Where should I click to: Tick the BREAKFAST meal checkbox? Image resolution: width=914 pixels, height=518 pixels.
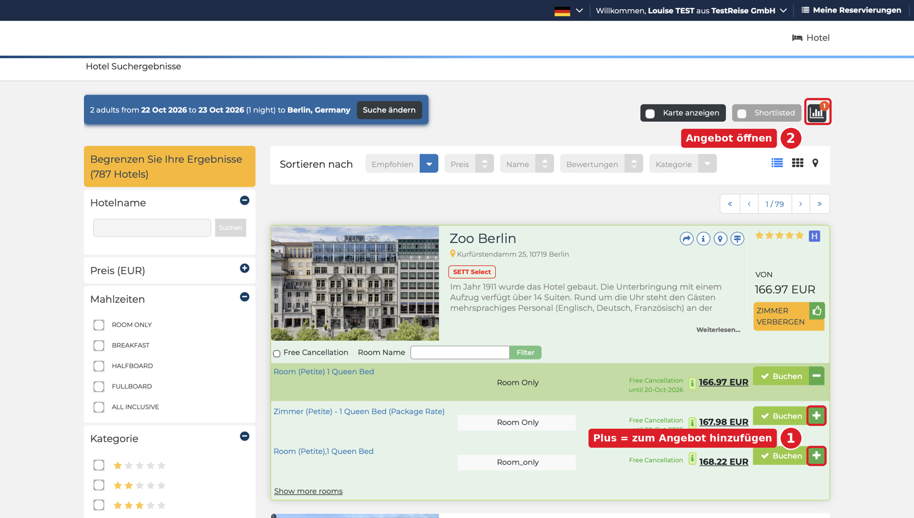coord(99,345)
